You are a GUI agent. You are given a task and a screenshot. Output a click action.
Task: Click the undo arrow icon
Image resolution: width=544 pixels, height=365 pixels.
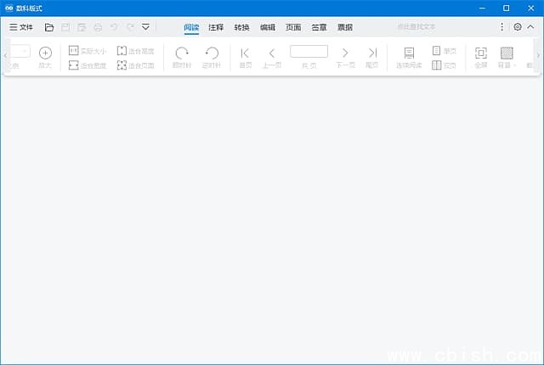(114, 27)
